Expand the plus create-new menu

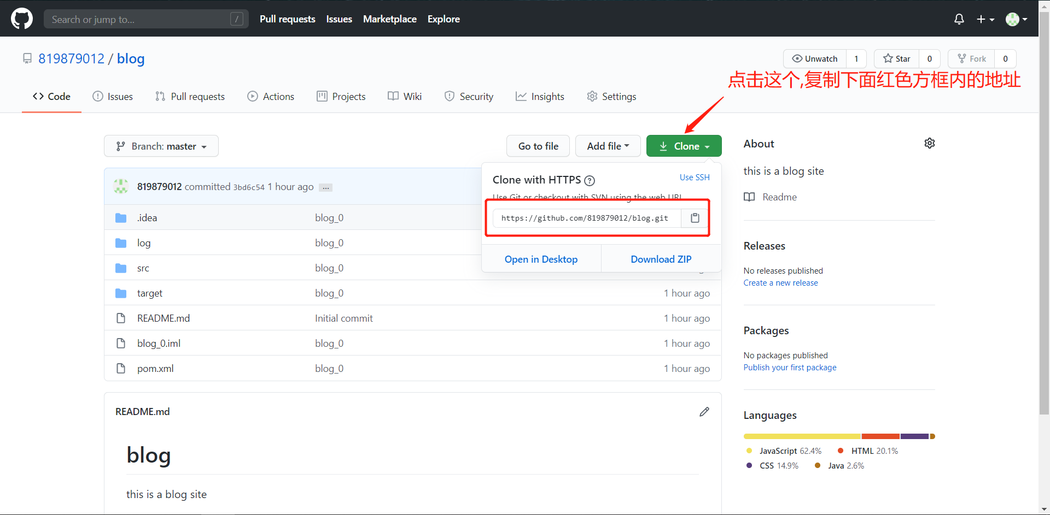click(x=985, y=19)
